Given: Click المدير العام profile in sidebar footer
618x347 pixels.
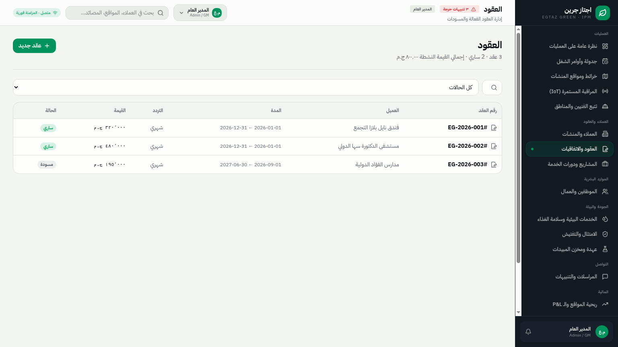Looking at the screenshot, I should (x=566, y=332).
